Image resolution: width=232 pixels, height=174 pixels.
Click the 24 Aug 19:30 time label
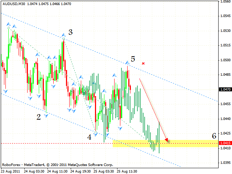point(80,171)
